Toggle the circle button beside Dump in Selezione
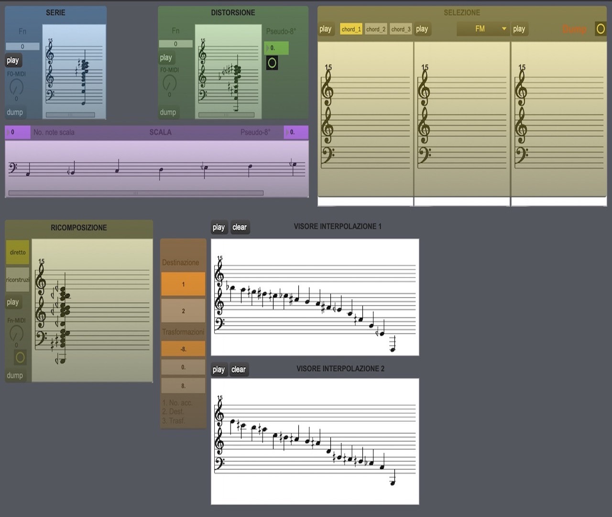The width and height of the screenshot is (612, 517). (x=600, y=29)
